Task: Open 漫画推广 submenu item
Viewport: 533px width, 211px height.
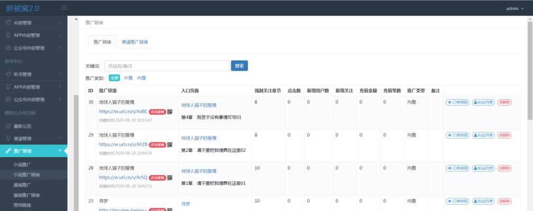Action: (22, 185)
